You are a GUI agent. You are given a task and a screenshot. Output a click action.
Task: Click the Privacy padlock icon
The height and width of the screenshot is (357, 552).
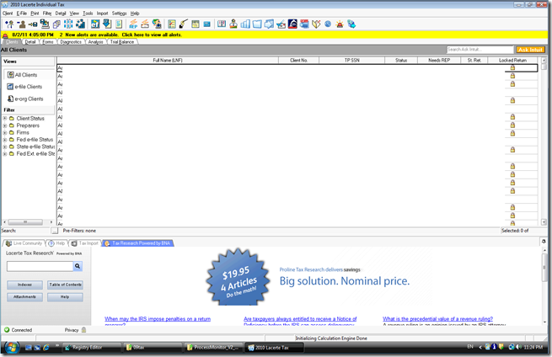coord(83,330)
